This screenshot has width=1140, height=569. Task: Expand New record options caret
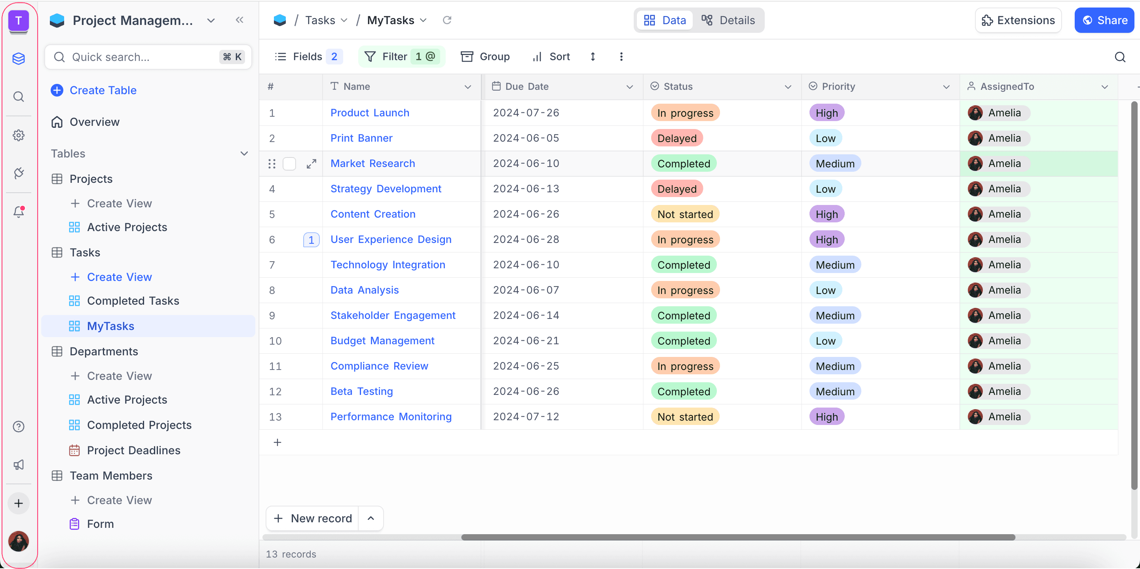click(x=371, y=518)
